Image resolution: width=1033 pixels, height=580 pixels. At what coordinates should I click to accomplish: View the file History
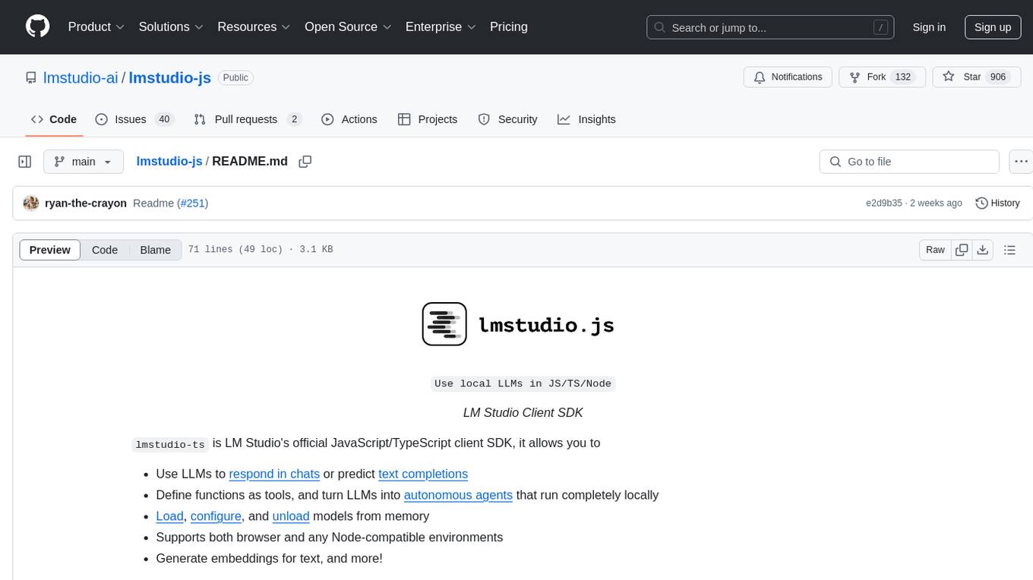997,203
